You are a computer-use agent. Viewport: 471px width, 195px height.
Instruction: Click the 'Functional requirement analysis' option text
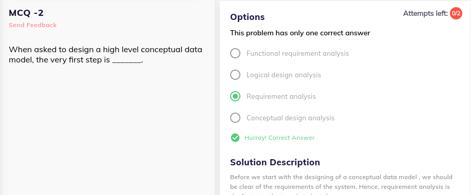(298, 53)
